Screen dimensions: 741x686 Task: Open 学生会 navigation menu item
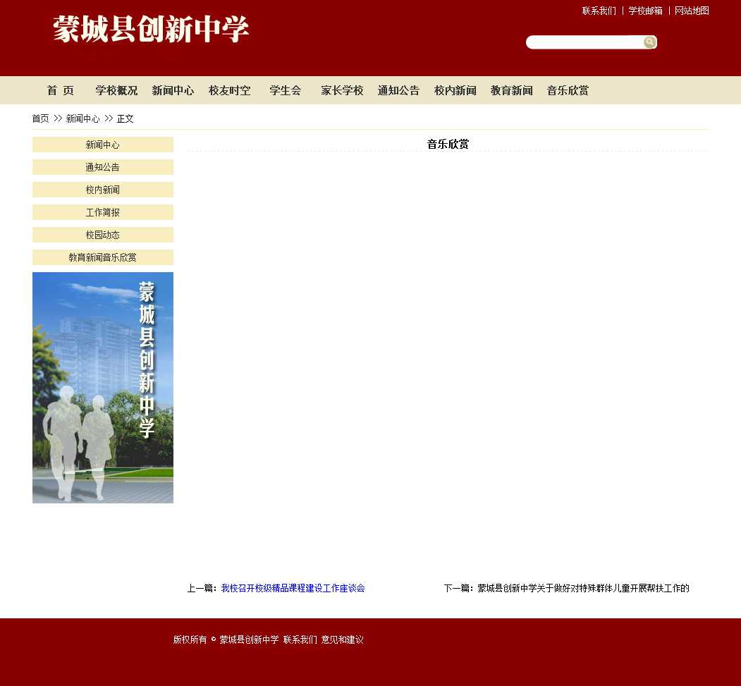click(286, 91)
